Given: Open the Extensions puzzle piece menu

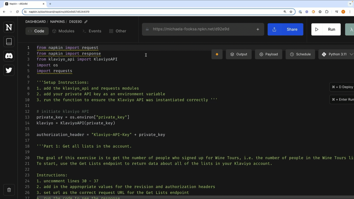Looking at the screenshot, I should coord(327,12).
